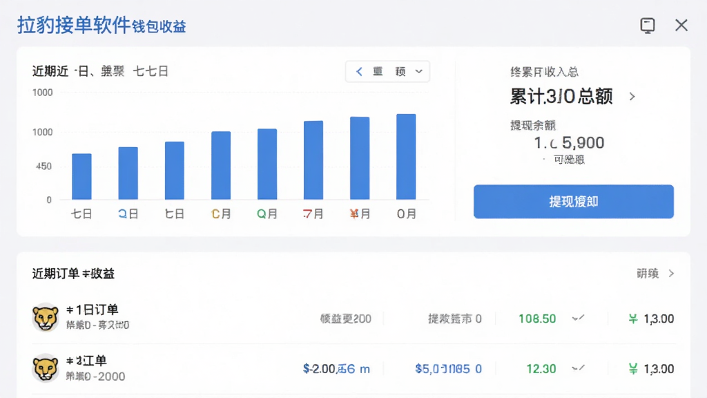The height and width of the screenshot is (398, 707).
Task: Click the chart bar above the Q日 label
Action: [x=128, y=173]
